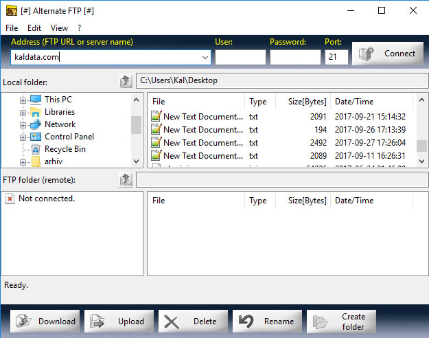429x338 pixels.
Task: Click down arrow of local tree scrollbar
Action: (x=137, y=161)
